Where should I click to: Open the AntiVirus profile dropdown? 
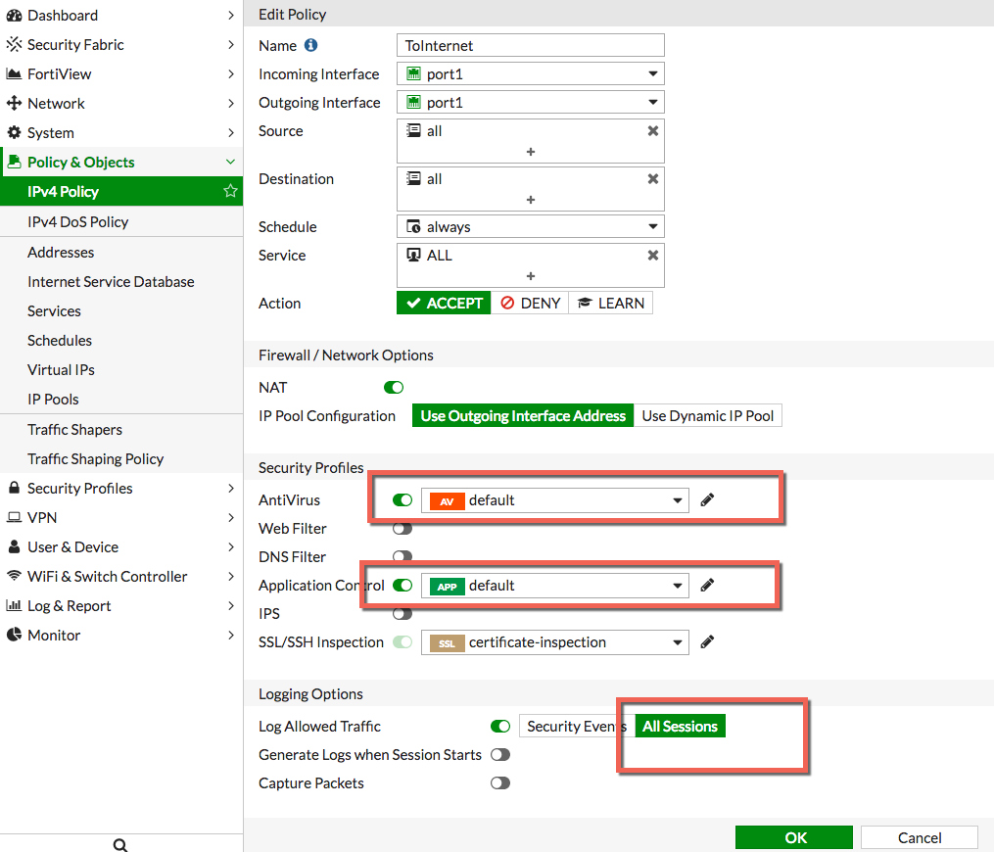(554, 500)
